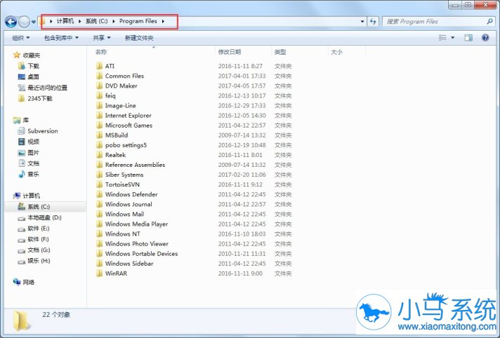500x338 pixels.
Task: Select the Common Files folder icon
Action: pyautogui.click(x=100, y=76)
